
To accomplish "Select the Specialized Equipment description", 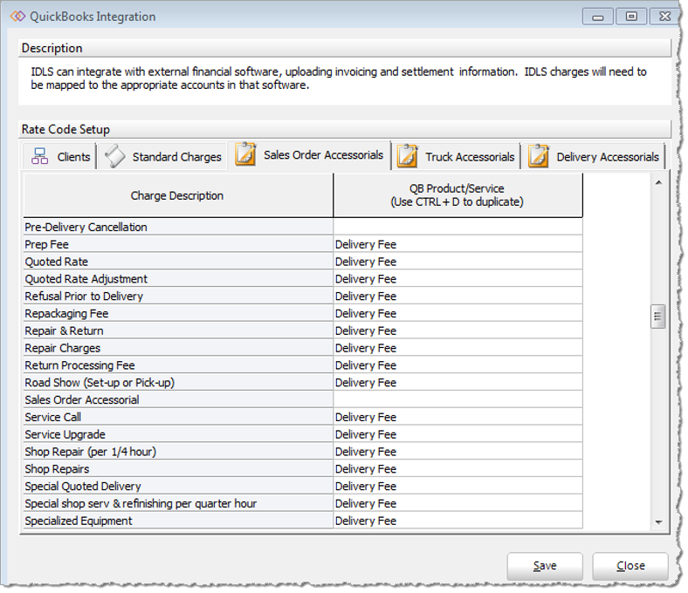I will tap(178, 521).
